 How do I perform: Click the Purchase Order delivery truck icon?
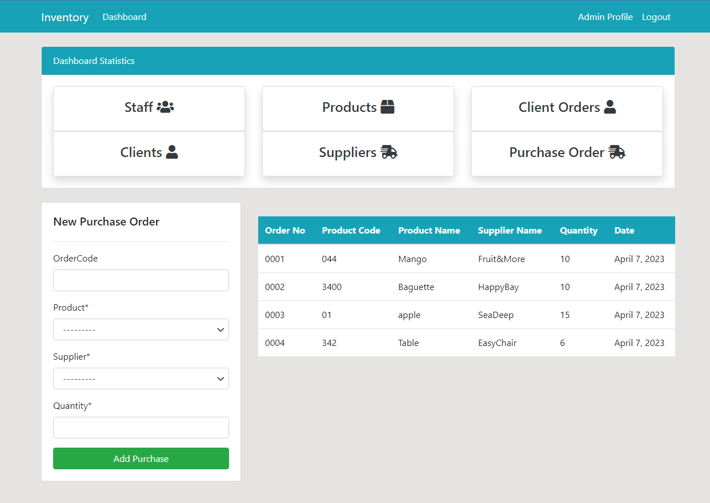tap(617, 152)
